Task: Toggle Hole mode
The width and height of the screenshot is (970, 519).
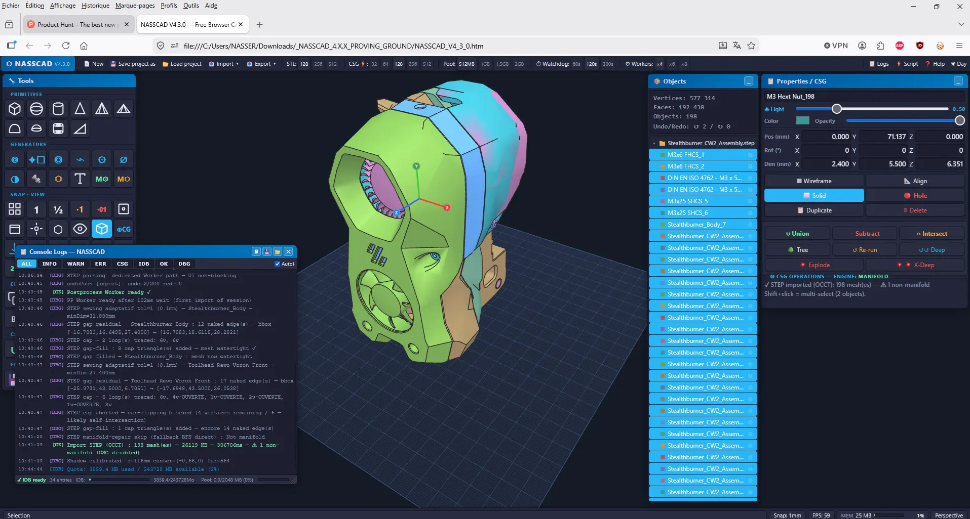Action: tap(915, 196)
